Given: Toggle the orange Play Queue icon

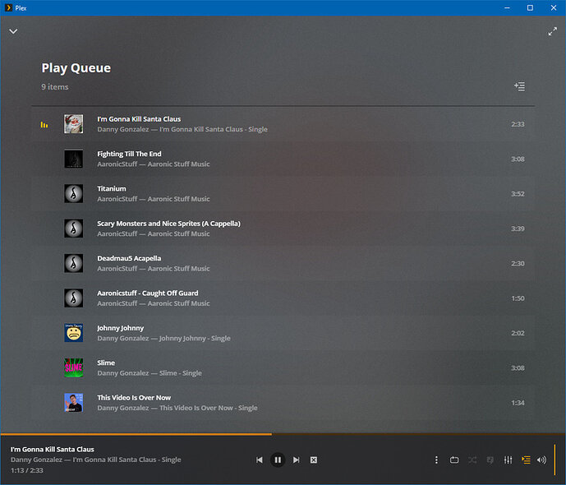Looking at the screenshot, I should (526, 460).
